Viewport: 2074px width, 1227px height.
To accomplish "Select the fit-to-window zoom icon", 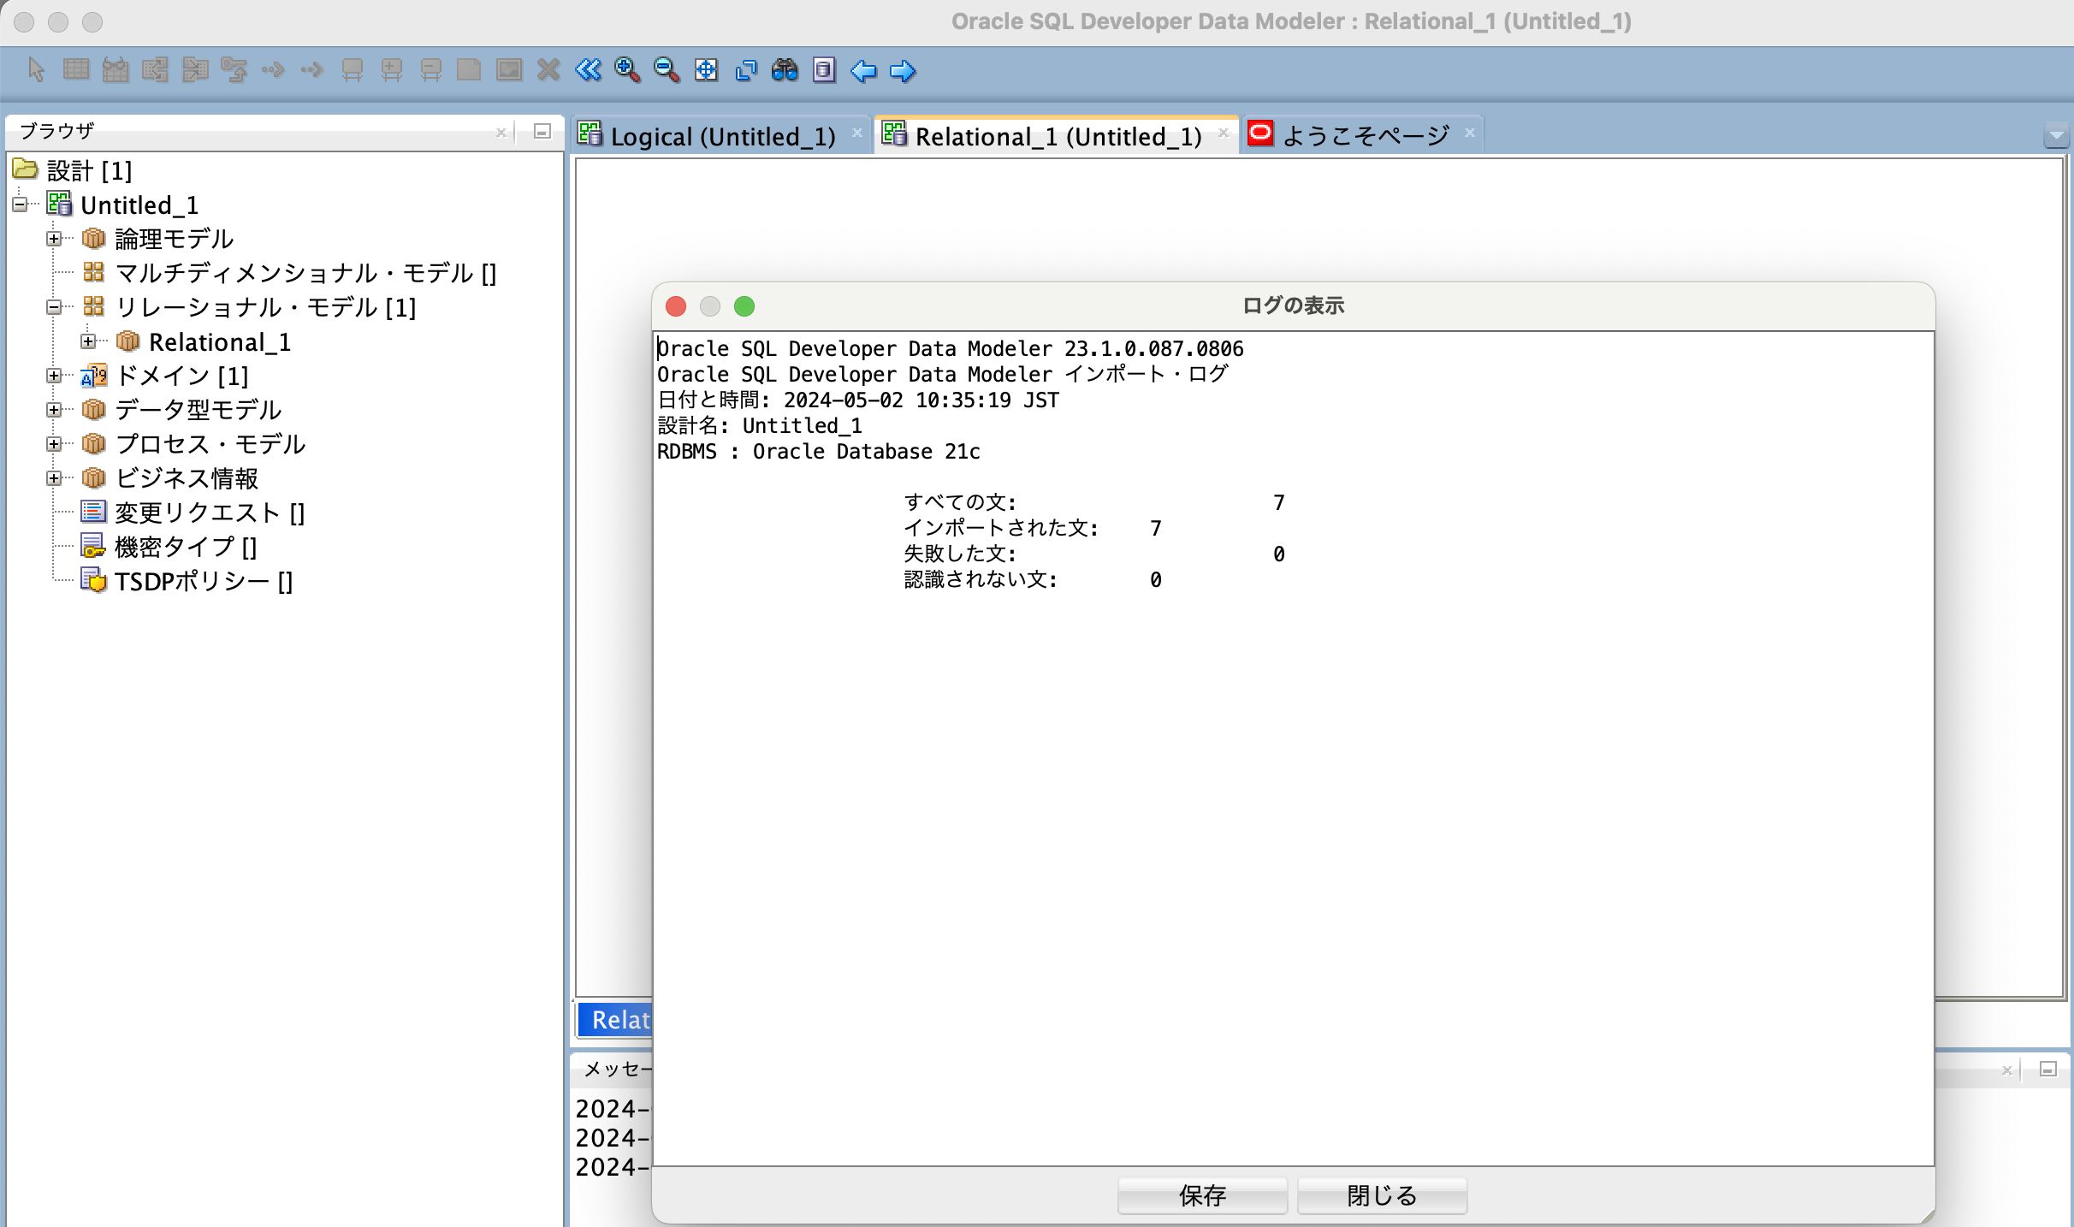I will (x=707, y=71).
